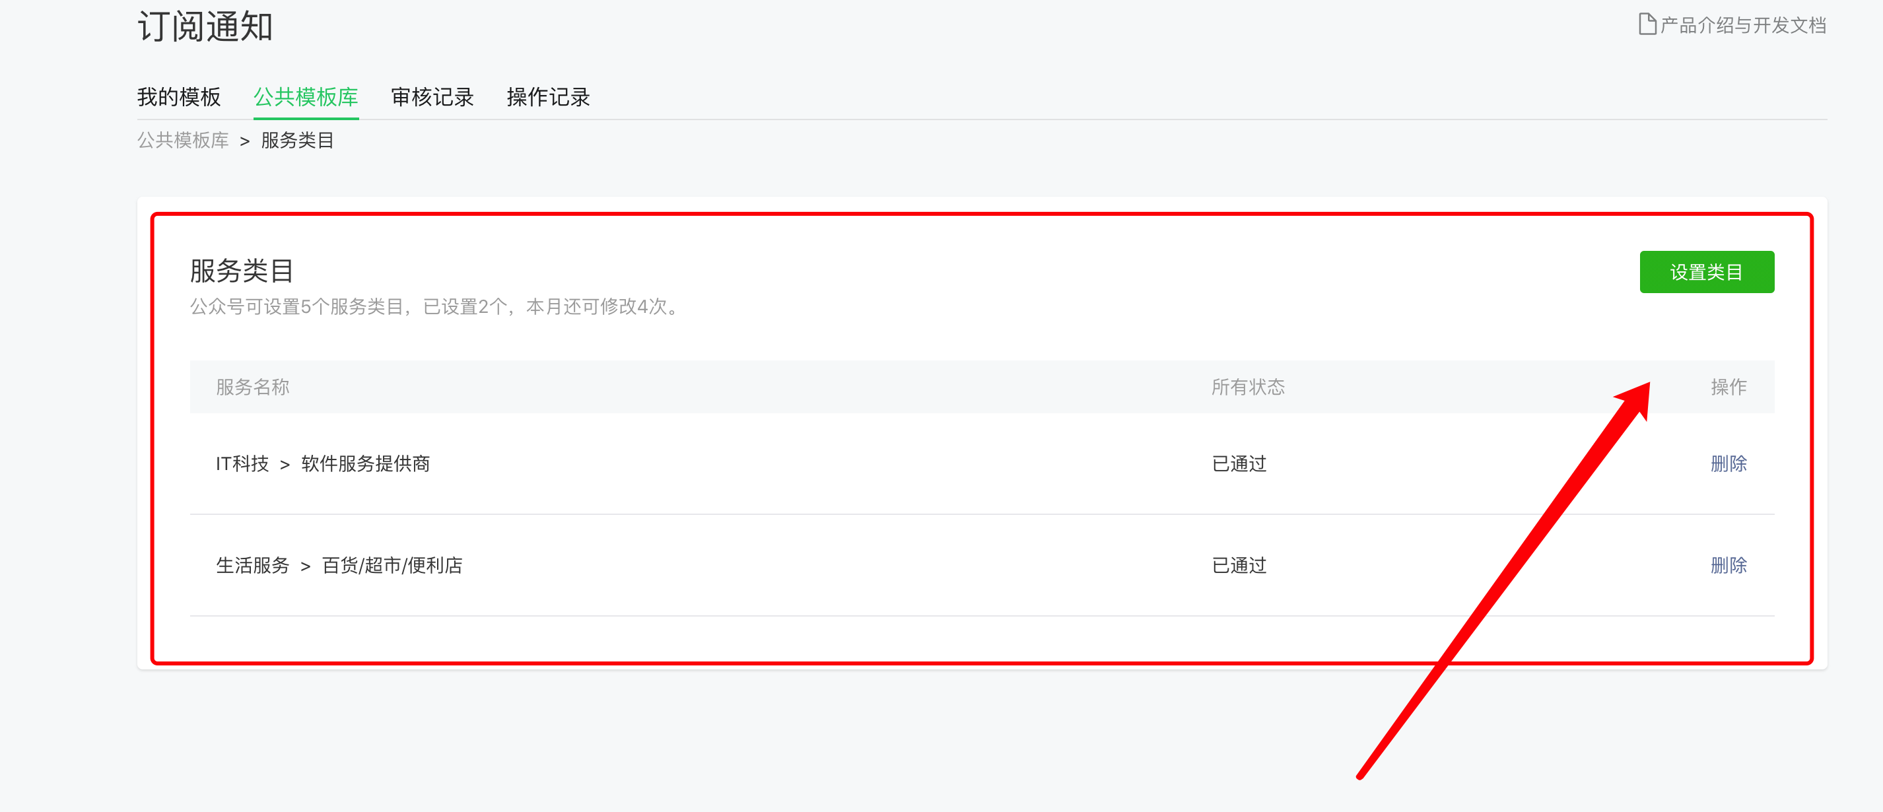This screenshot has height=812, width=1883.
Task: Select the 生活服务 > 百货/超市/便利店 row
Action: point(982,565)
